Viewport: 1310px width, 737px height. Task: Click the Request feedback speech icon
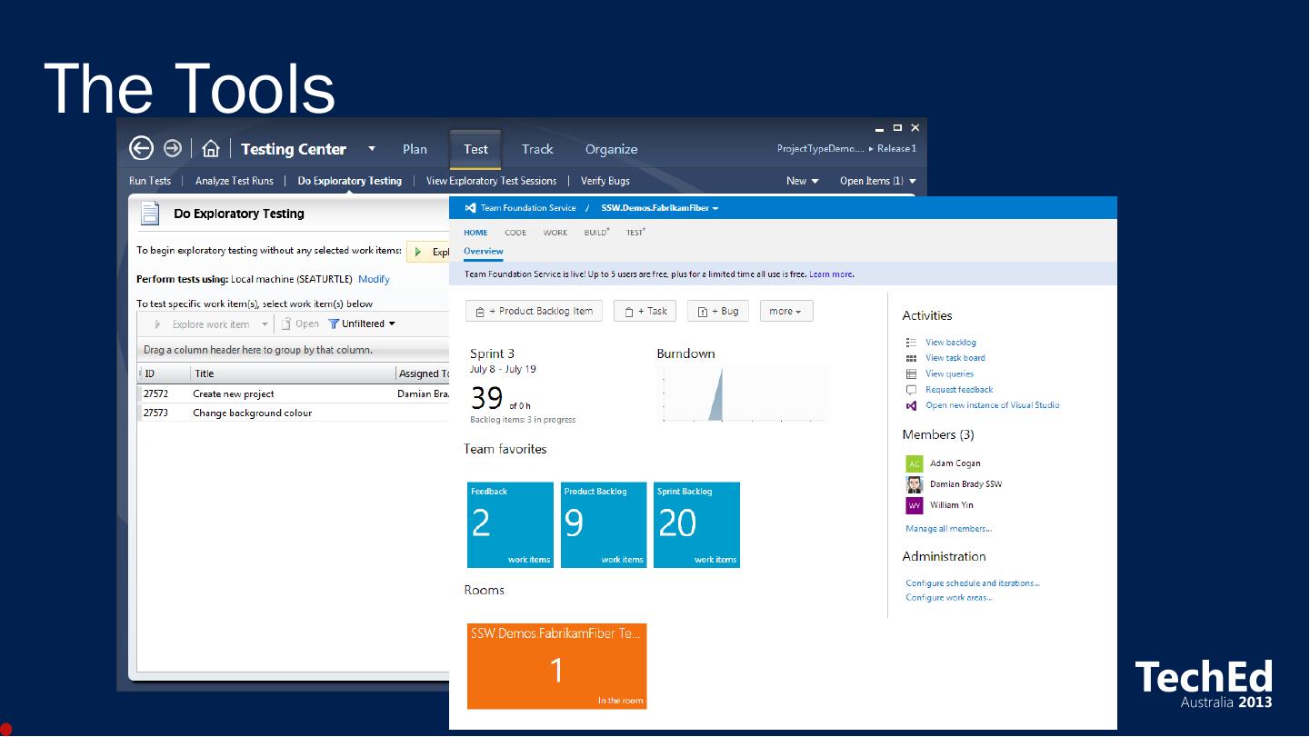pyautogui.click(x=911, y=390)
